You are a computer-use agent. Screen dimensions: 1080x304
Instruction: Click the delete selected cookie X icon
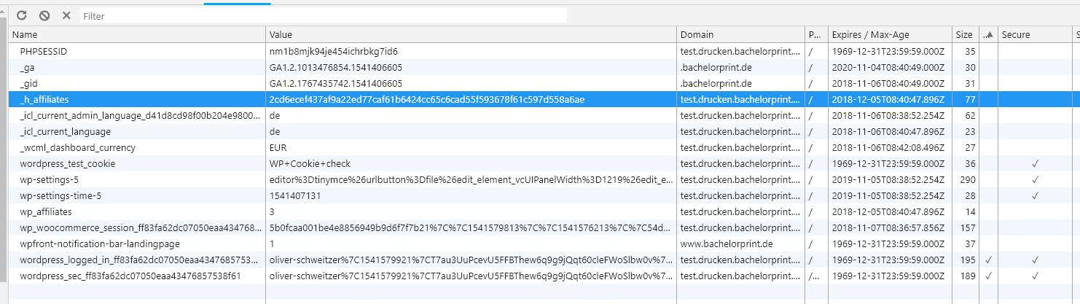[x=66, y=15]
